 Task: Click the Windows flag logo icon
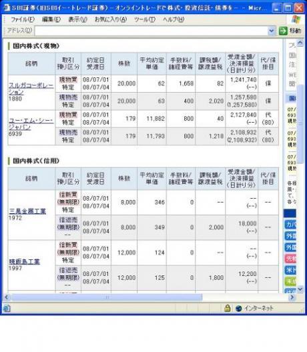[x=296, y=20]
